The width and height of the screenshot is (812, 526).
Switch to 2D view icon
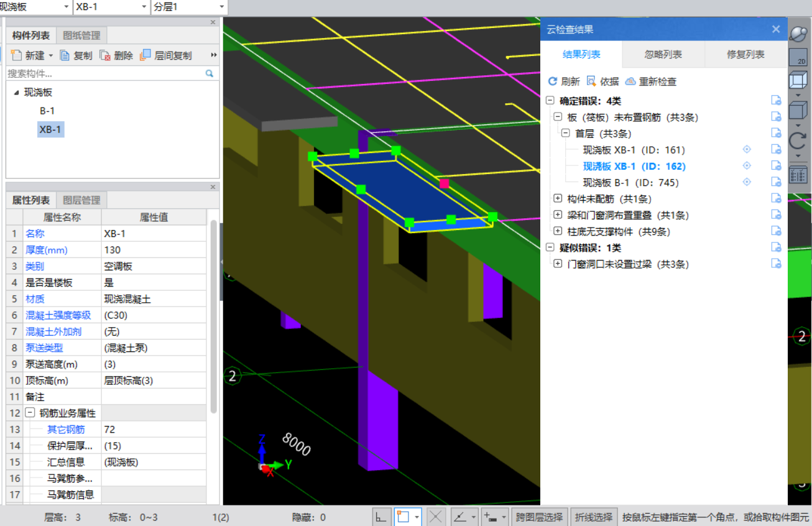798,57
